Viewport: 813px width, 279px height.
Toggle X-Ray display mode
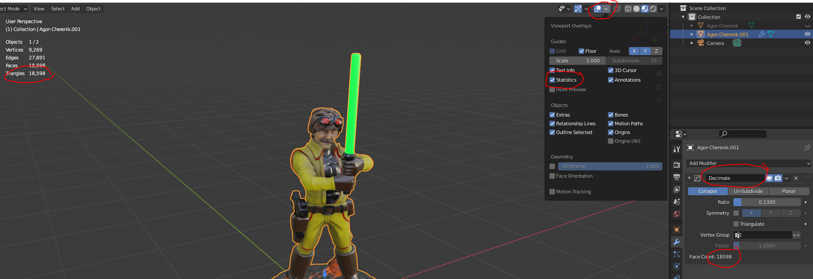[617, 9]
